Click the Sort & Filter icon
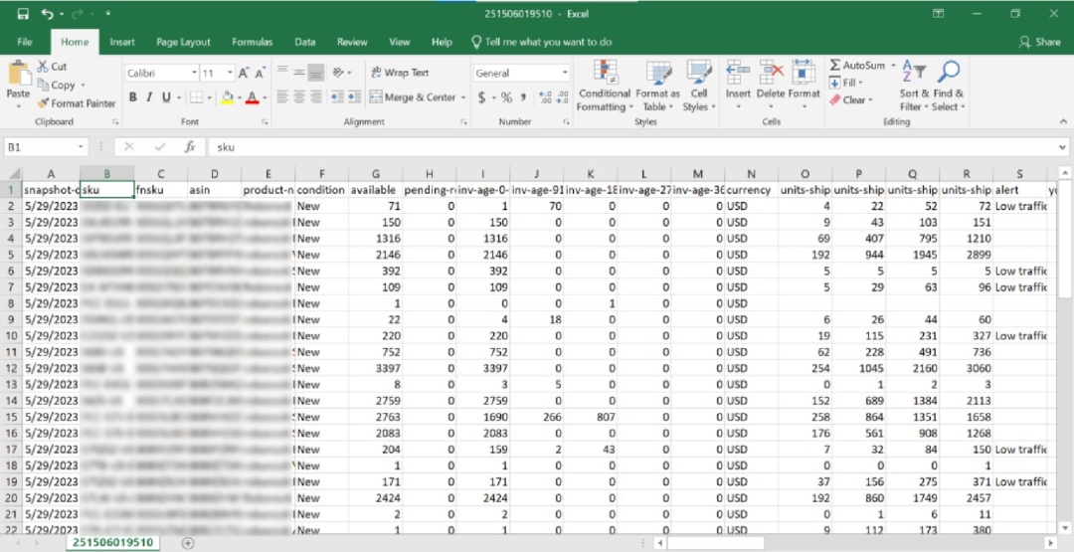Screen dimensions: 1074x552 click(914, 73)
